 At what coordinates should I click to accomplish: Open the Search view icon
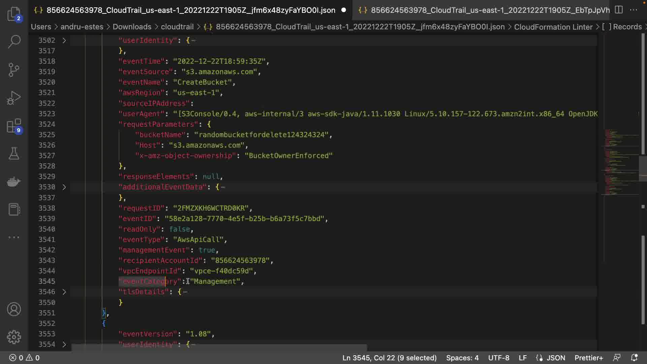tap(14, 42)
